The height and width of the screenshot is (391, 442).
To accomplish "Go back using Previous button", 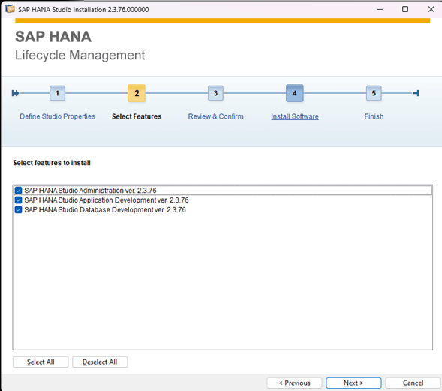I will 294,383.
